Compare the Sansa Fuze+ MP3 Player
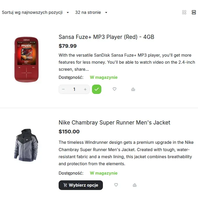The image size is (198, 202). tap(133, 89)
